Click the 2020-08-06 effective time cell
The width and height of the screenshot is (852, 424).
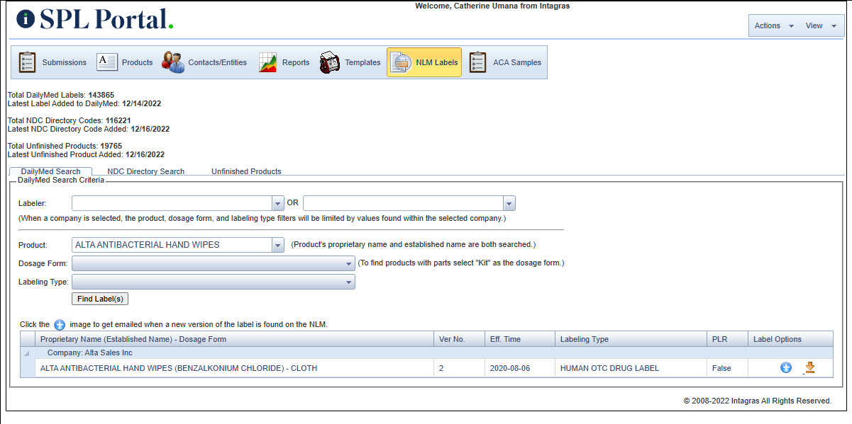pyautogui.click(x=519, y=368)
